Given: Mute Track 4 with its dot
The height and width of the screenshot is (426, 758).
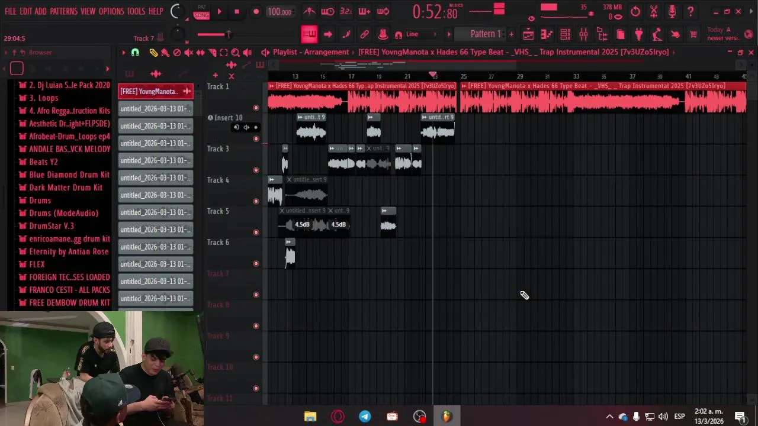Looking at the screenshot, I should click(256, 201).
